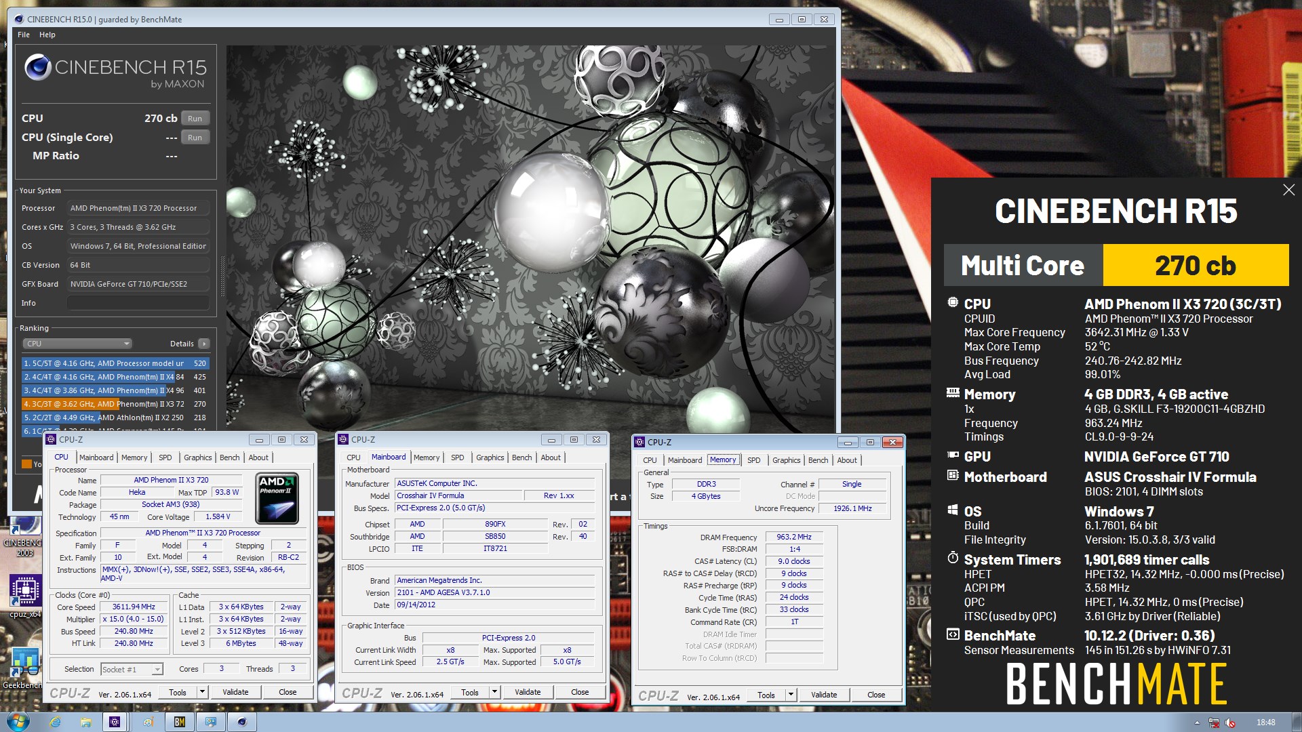
Task: Click Show Desktop at the taskbar end
Action: coord(1297,722)
